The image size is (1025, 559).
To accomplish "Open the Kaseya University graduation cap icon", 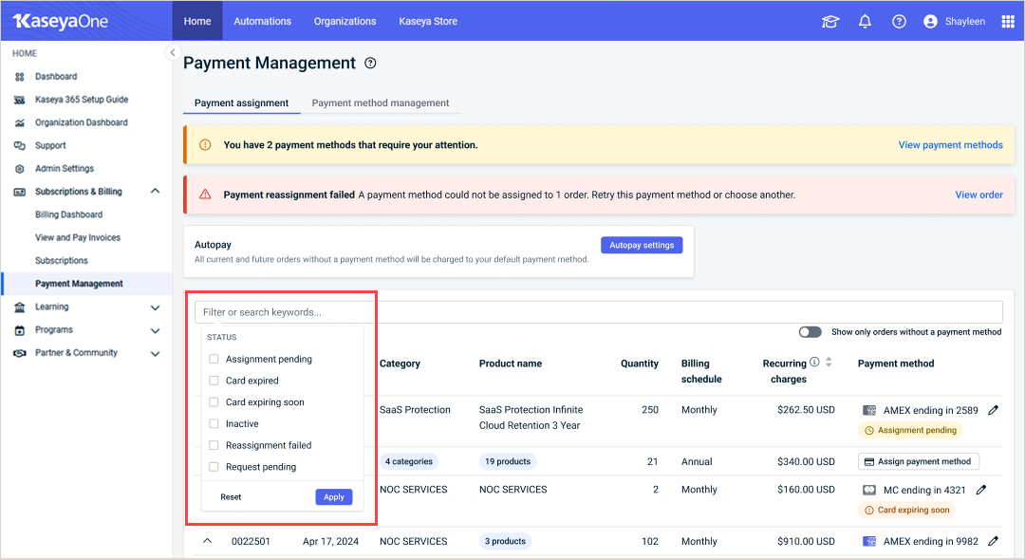I will point(830,22).
